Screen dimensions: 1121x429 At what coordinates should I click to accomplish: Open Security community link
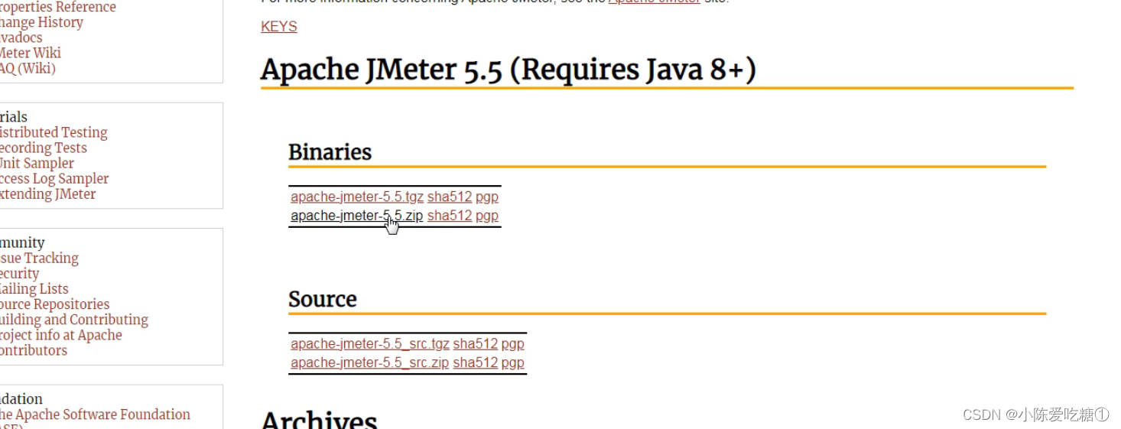pos(20,274)
